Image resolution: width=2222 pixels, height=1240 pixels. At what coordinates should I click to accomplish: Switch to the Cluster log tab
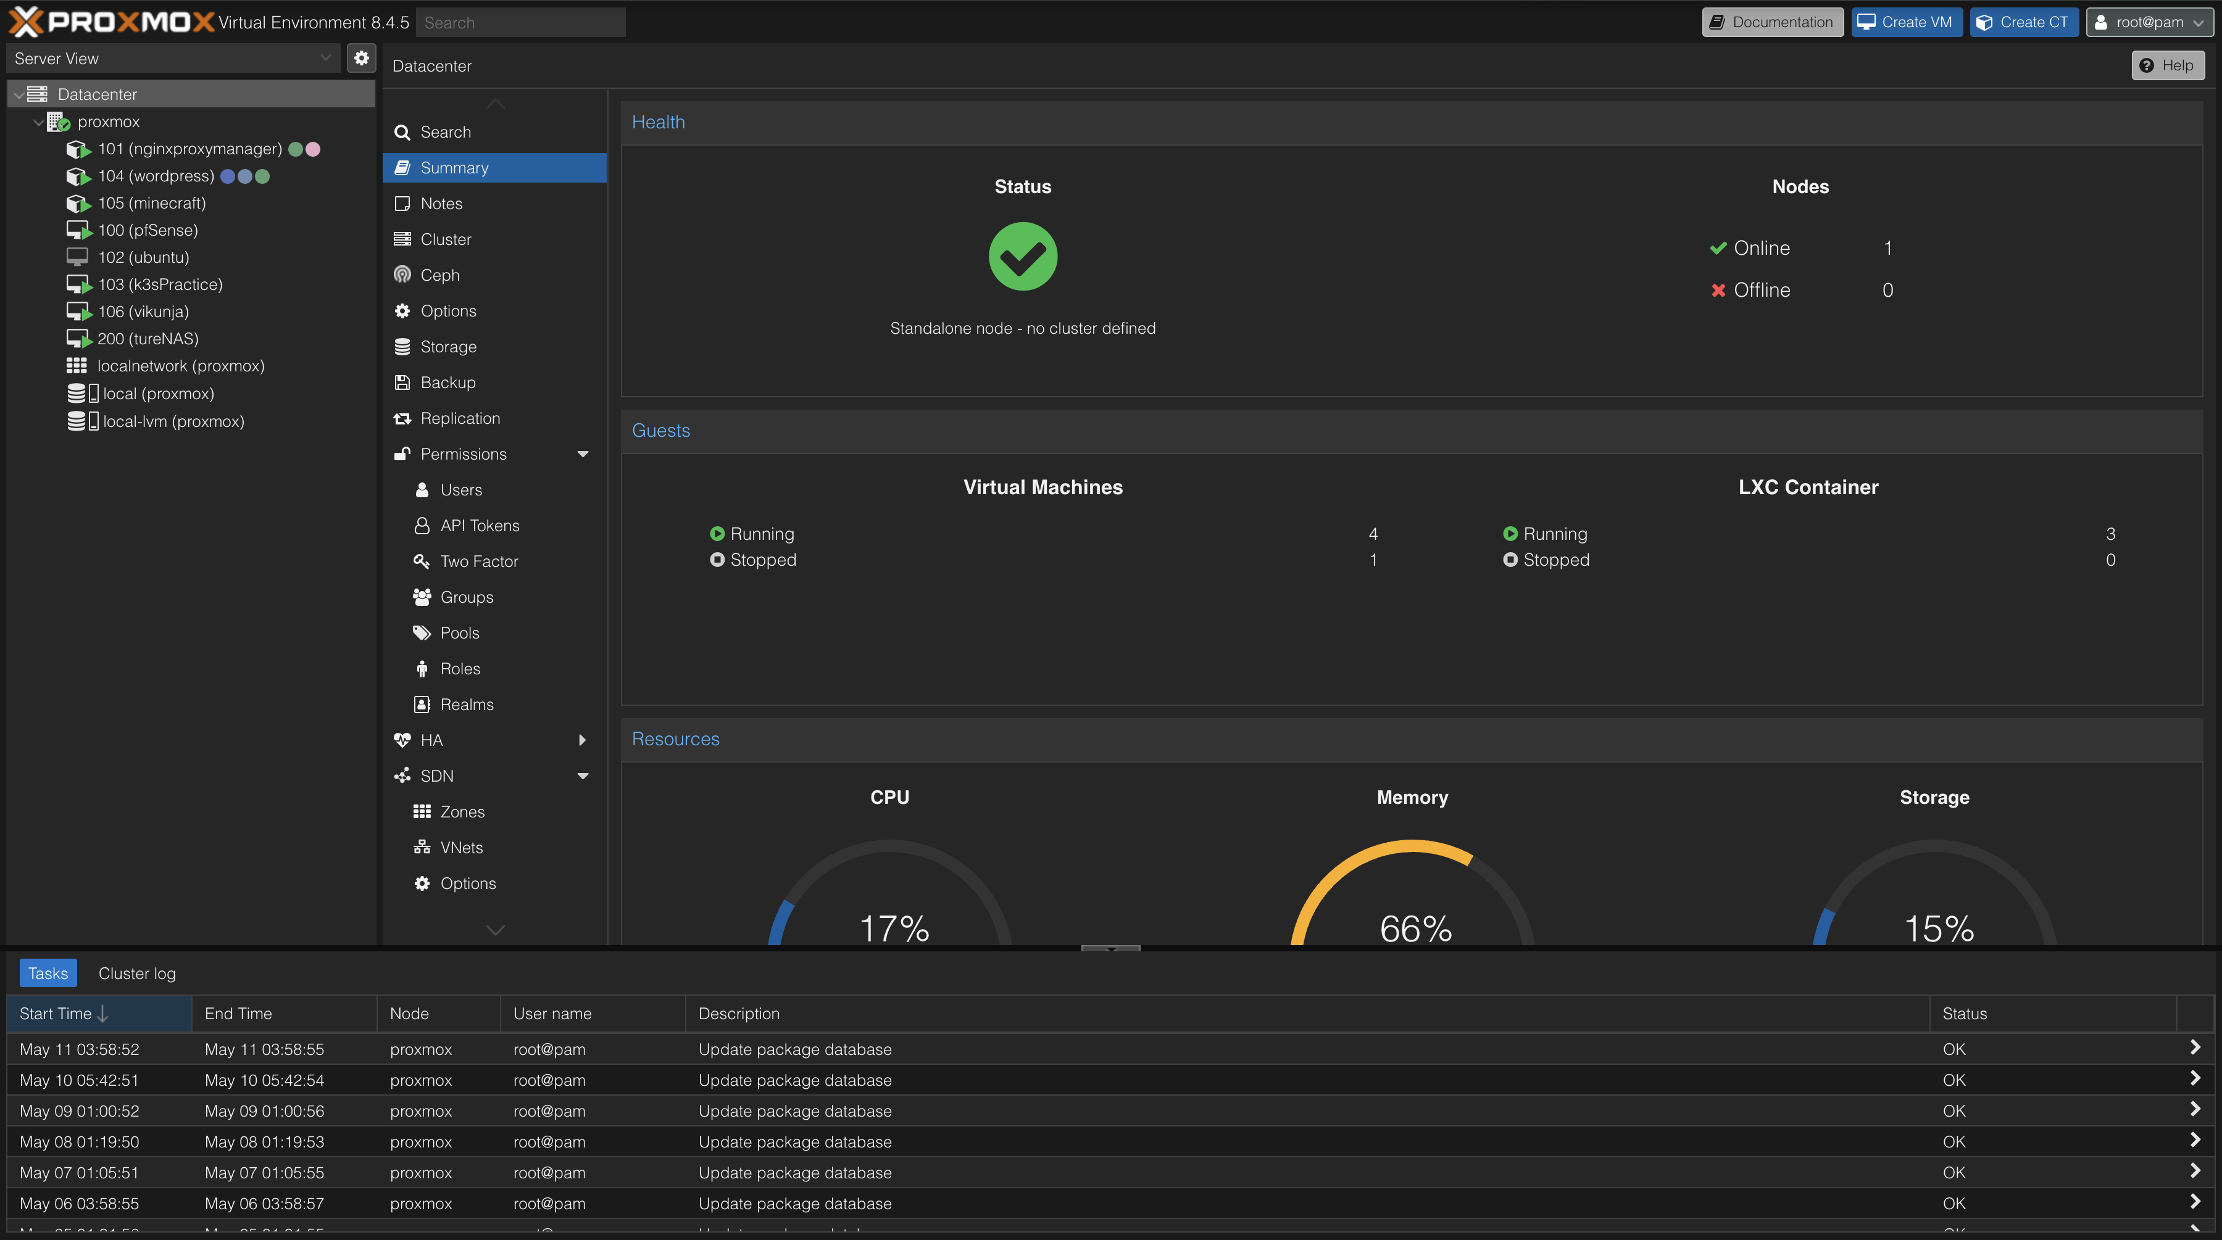(x=137, y=973)
